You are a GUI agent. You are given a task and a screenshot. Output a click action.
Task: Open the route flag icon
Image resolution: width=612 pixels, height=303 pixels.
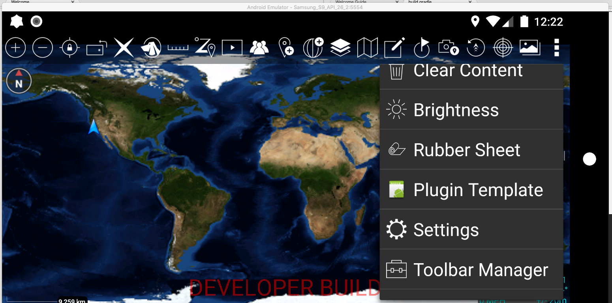pyautogui.click(x=422, y=48)
